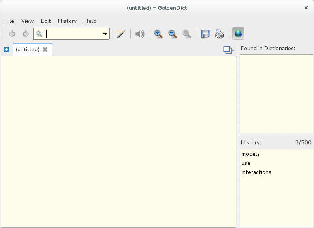Viewport: 314px width, 228px height.
Task: Print the article with the printer icon
Action: (219, 34)
